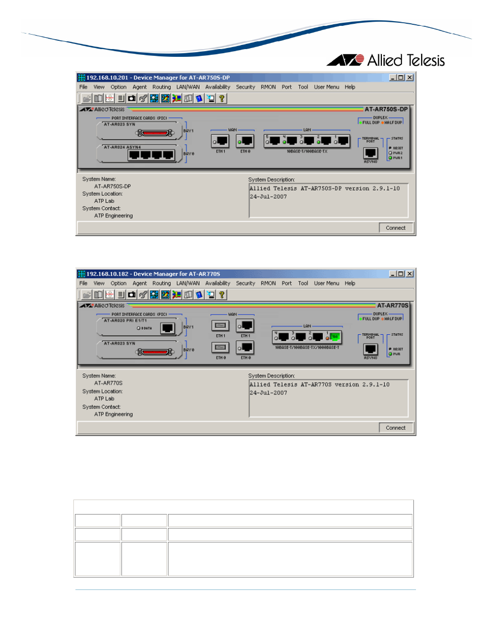Click the AT-AR023 SYN connector in AR770S Bay0
The image size is (493, 638).
click(x=156, y=352)
